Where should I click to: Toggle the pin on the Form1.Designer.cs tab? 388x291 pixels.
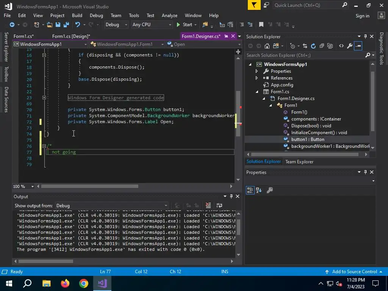226,36
